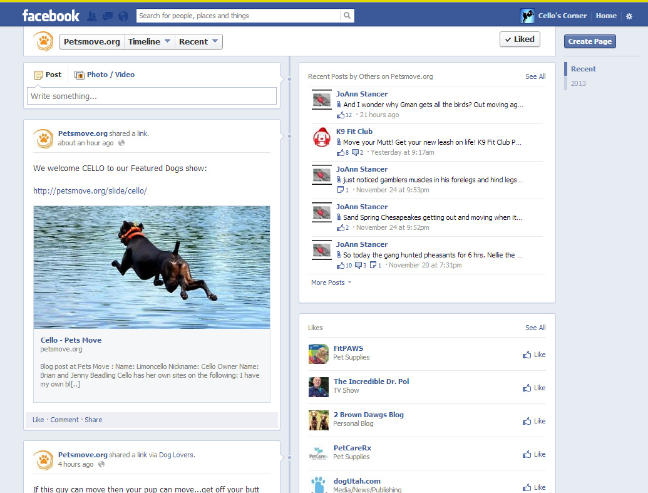Click the Create Page button
The image size is (648, 493).
click(x=590, y=41)
